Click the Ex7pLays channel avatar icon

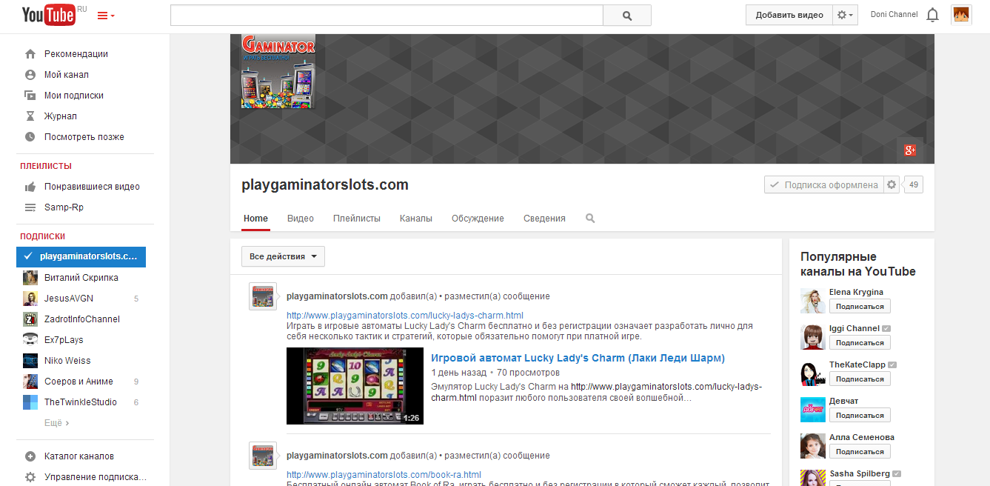point(30,340)
